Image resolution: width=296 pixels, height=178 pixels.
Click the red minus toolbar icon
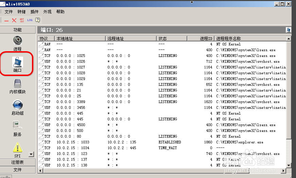click(6, 21)
